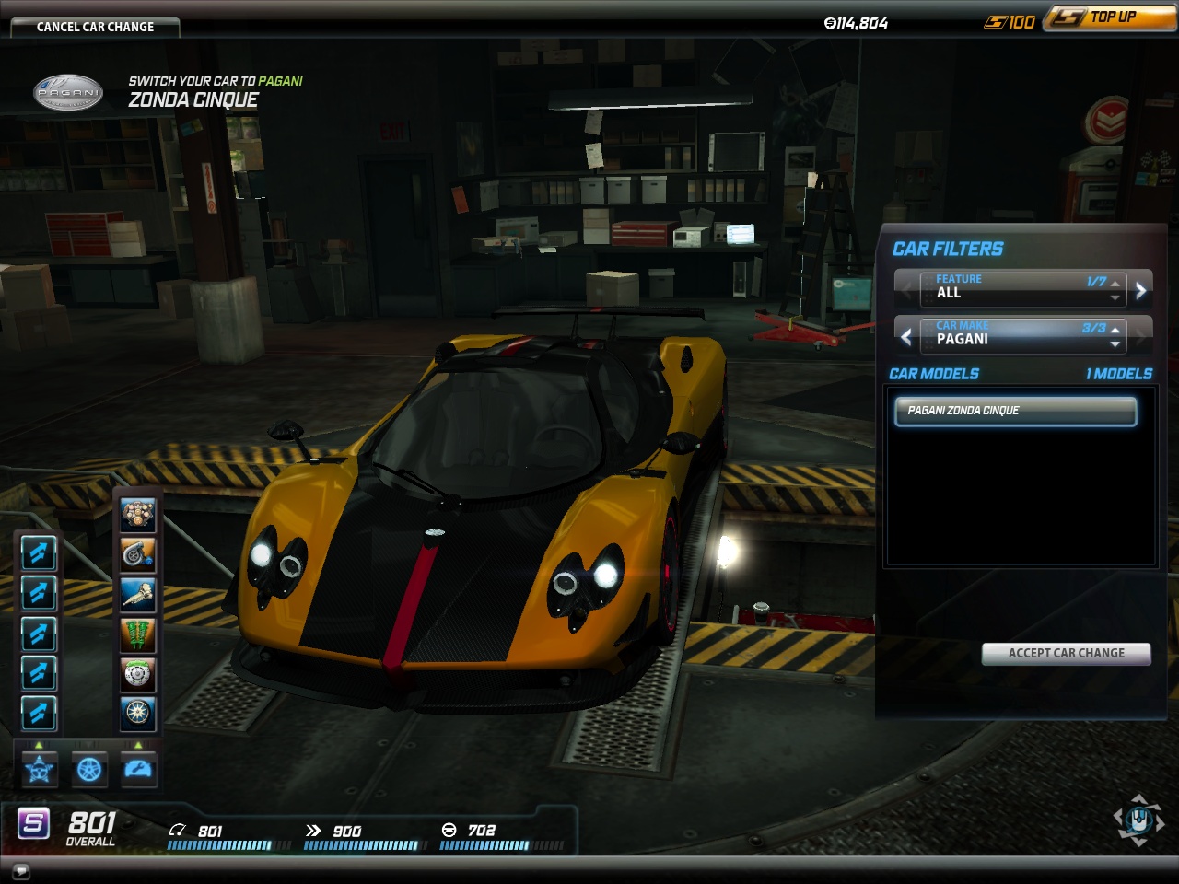
Task: Click the dimmed left arrow on Feature filter
Action: 907,290
